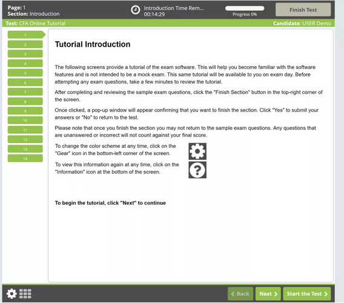Jump to page 7 in the sidebar
The height and width of the screenshot is (303, 344).
pyautogui.click(x=25, y=92)
